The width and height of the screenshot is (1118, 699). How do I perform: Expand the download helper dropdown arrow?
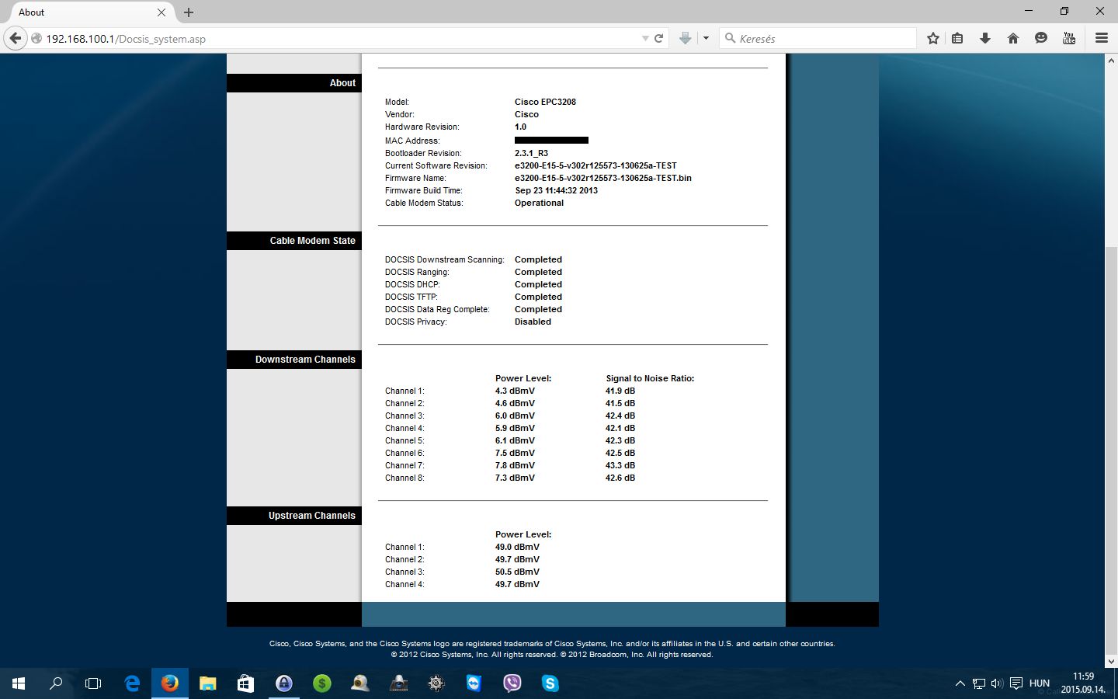coord(706,38)
